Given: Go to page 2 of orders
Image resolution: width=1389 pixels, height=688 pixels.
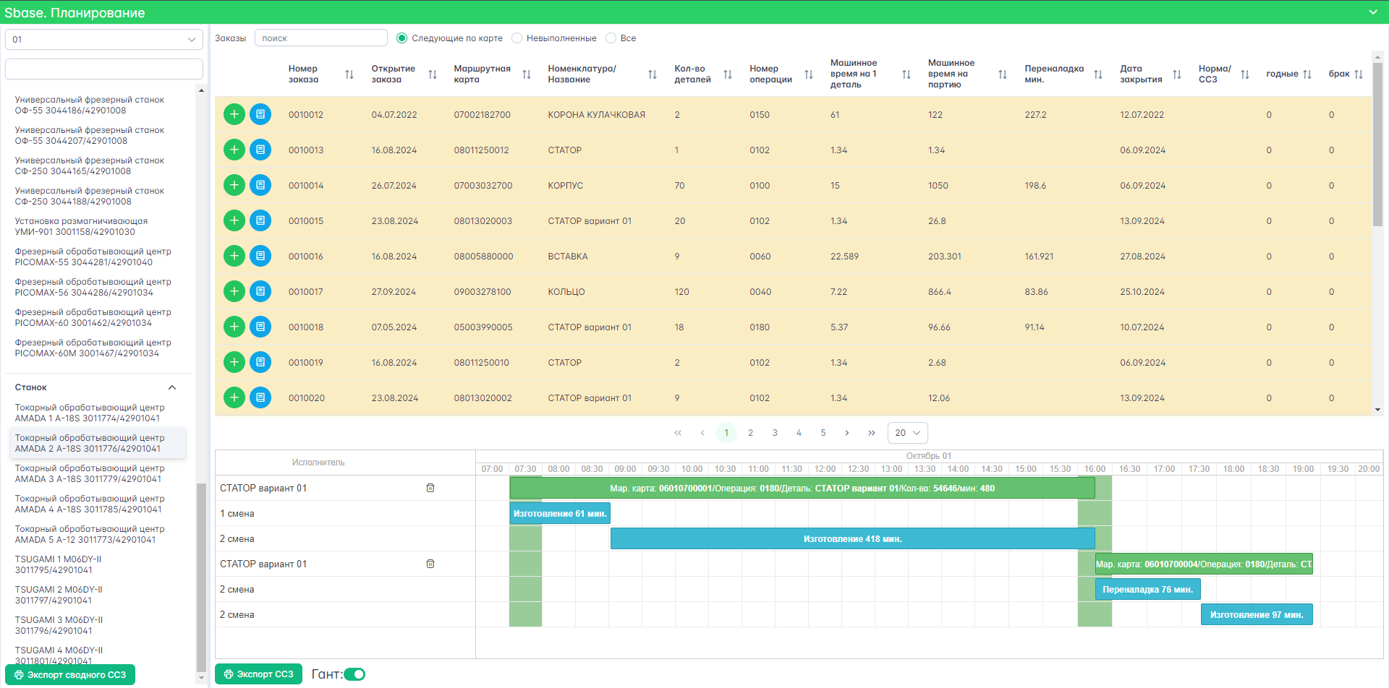Looking at the screenshot, I should 750,433.
